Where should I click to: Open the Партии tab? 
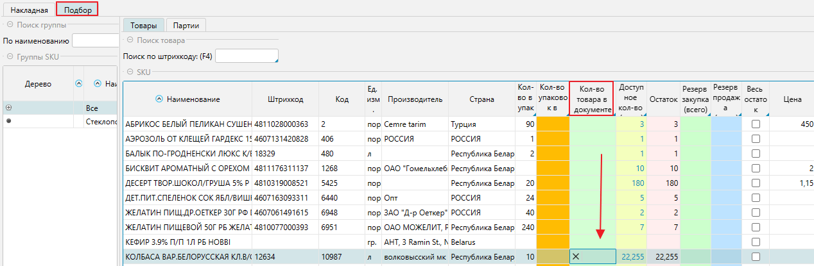click(186, 26)
